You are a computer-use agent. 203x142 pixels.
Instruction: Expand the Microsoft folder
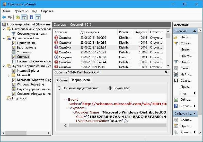point(9,75)
